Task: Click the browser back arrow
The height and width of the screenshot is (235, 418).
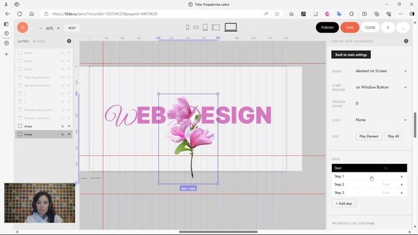Action: tap(7, 14)
